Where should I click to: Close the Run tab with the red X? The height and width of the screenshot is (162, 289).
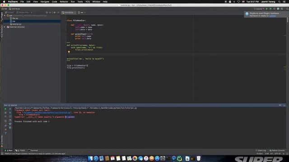point(5,130)
